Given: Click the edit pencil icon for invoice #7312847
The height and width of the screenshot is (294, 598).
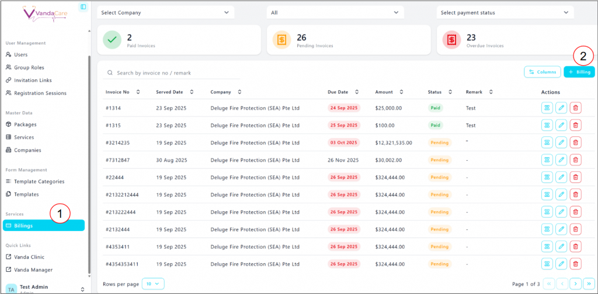Looking at the screenshot, I should (561, 160).
